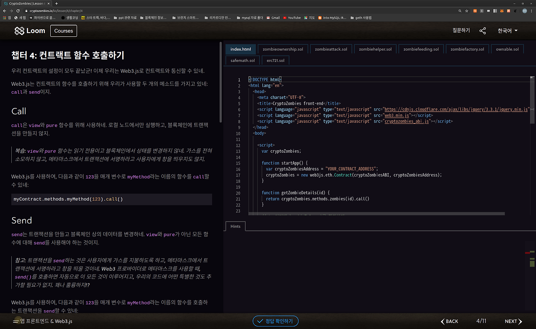Open the Chrome three-dot menu
The width and height of the screenshot is (536, 329).
(x=532, y=10)
